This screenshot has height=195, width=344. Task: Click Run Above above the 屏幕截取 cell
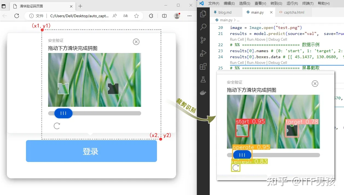[256, 63]
